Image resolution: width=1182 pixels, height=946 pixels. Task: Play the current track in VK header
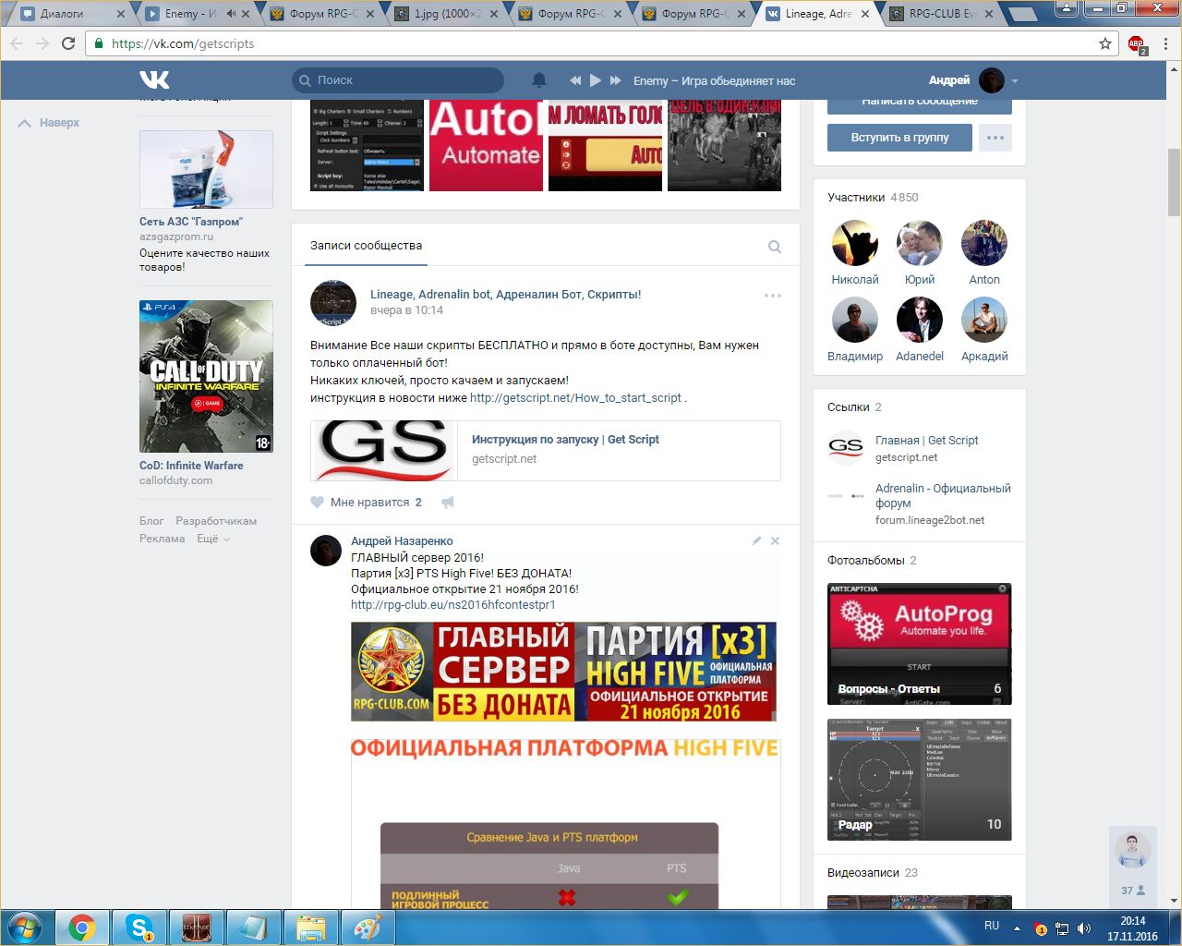(x=596, y=80)
